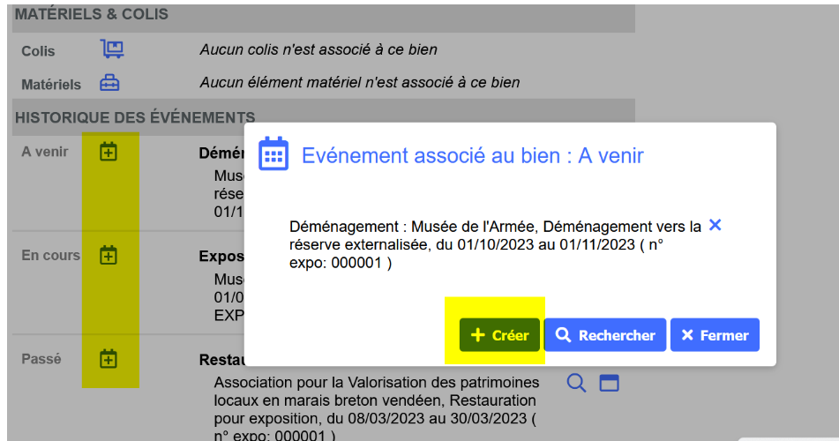Click the Aucun colis n'est associé message
The image size is (839, 441).
318,49
